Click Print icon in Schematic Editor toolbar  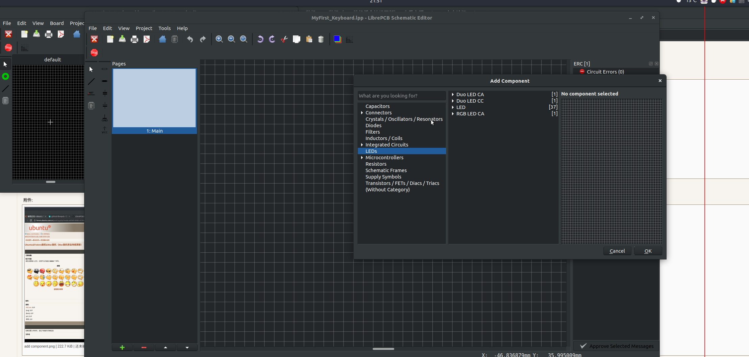click(134, 39)
